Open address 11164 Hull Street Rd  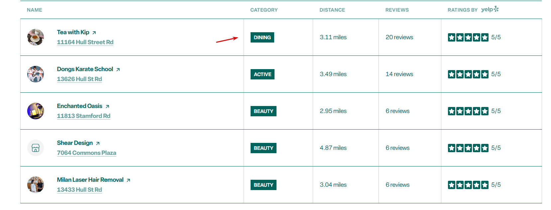click(85, 42)
